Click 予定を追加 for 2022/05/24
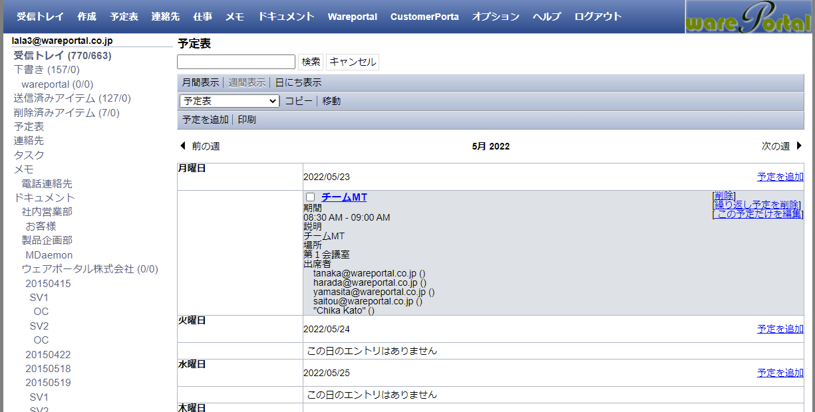This screenshot has width=815, height=412. pos(780,329)
